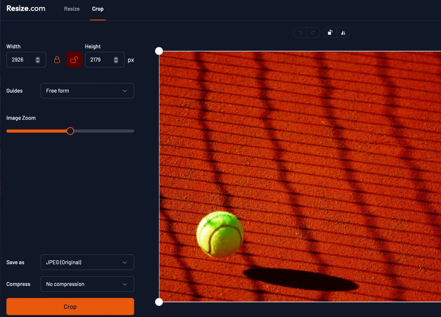The image size is (441, 317).
Task: Flip the image horizontally using the mirror icon
Action: point(343,32)
